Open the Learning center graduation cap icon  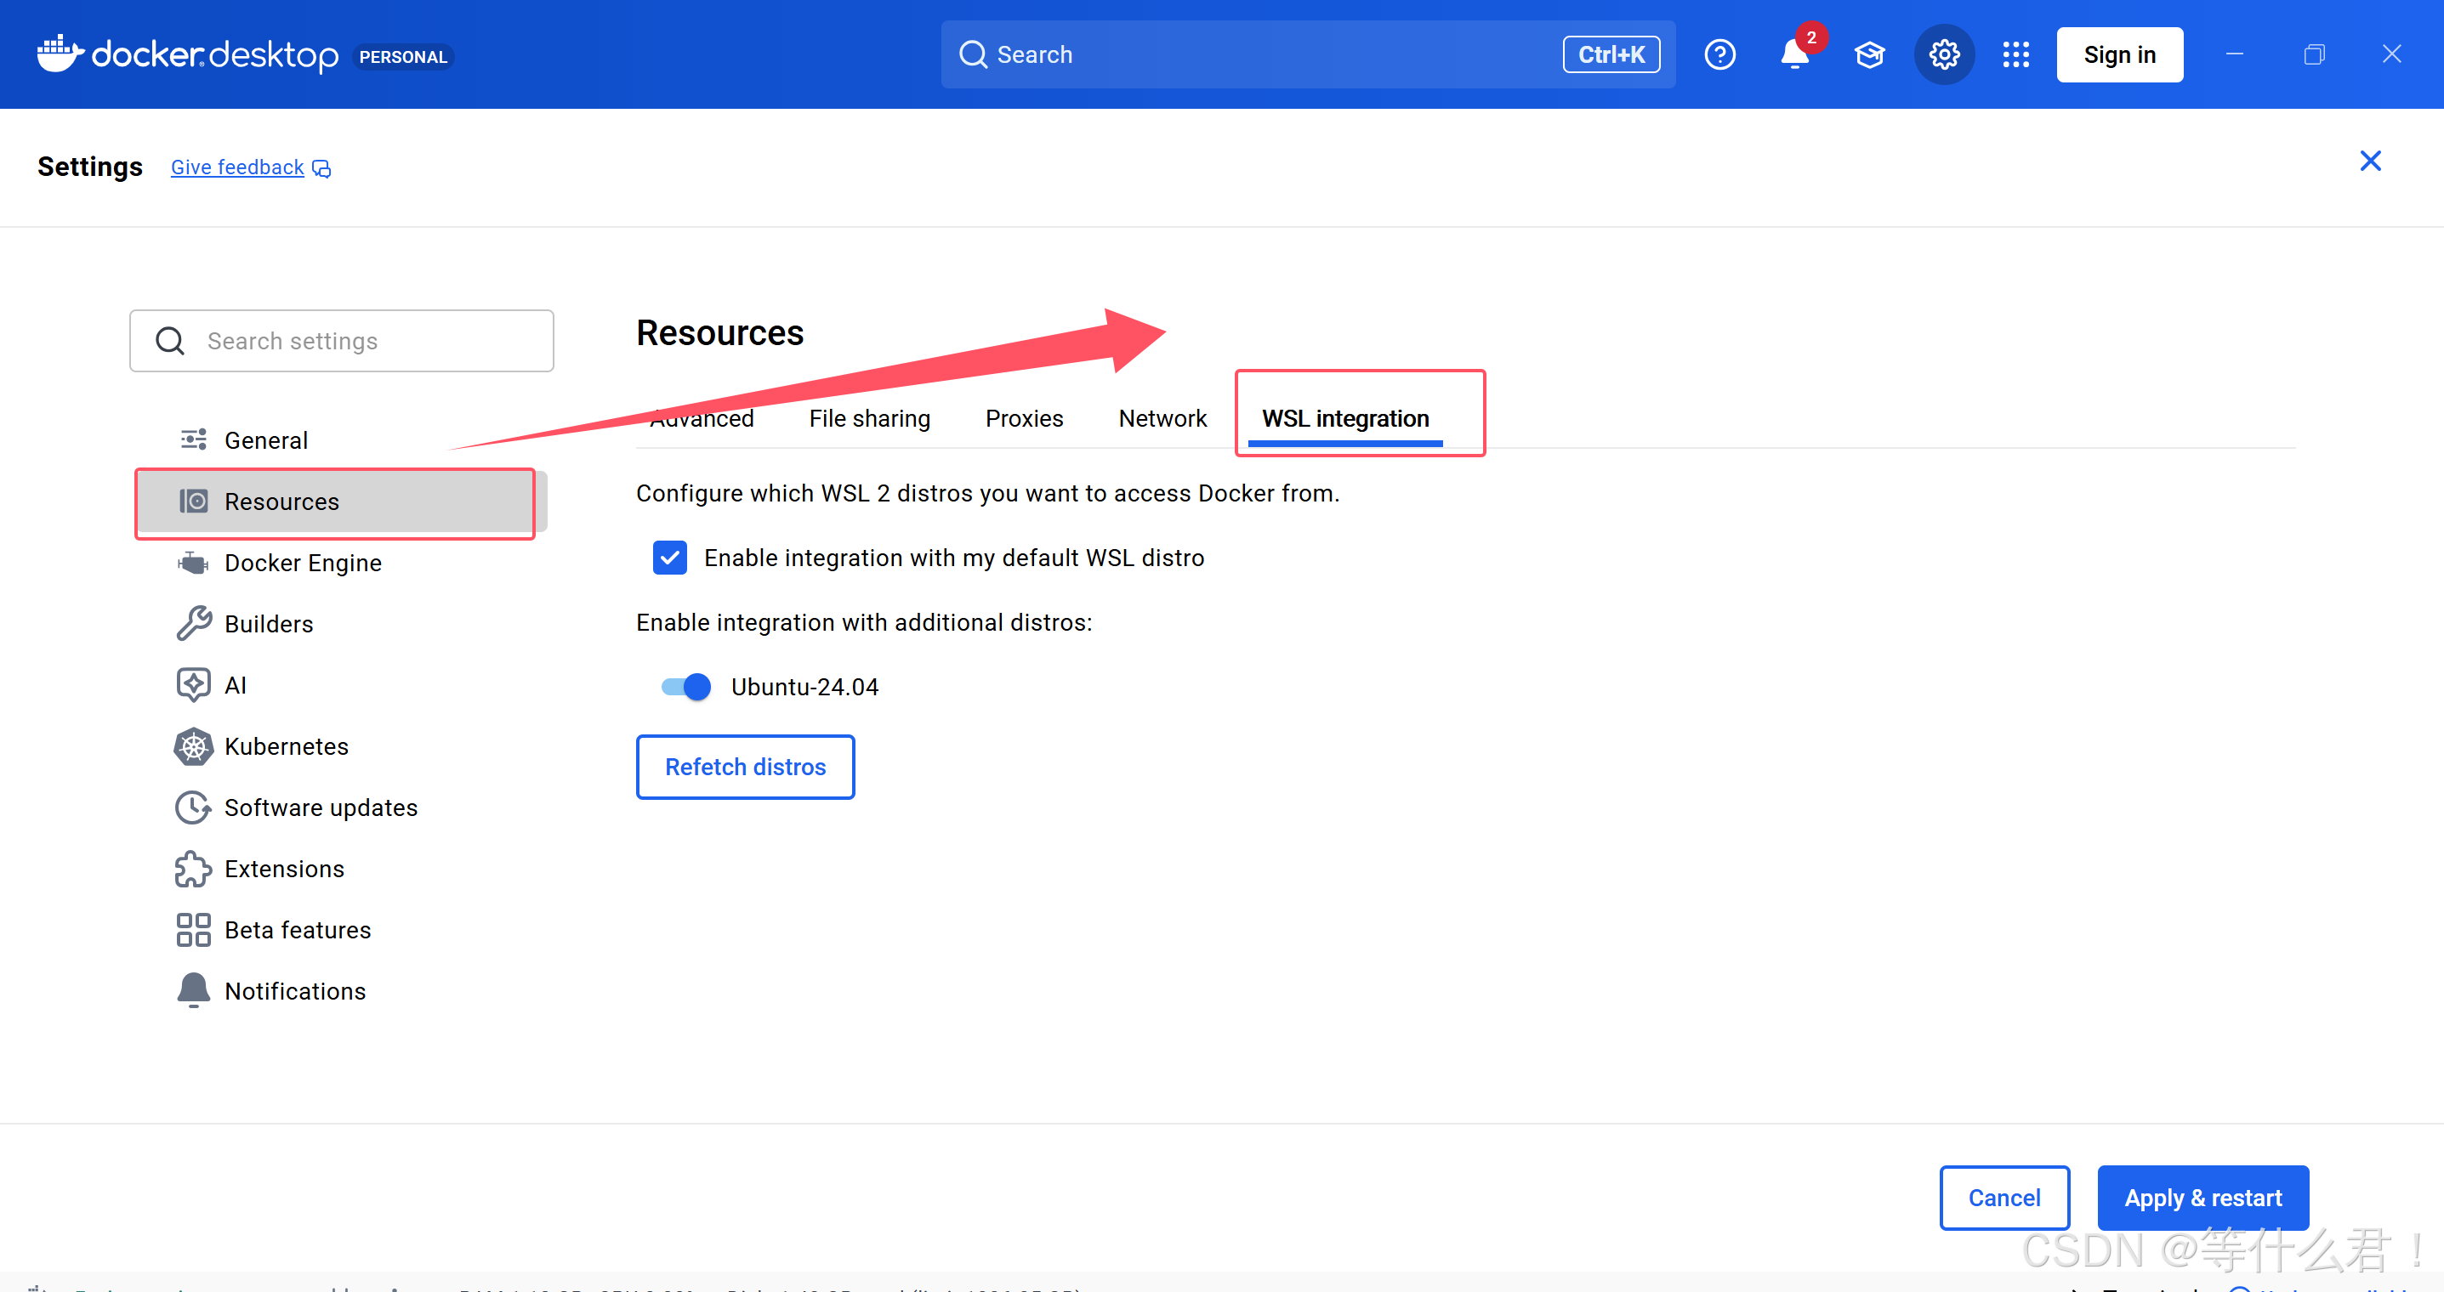coord(1869,55)
